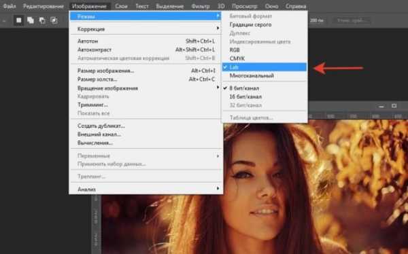Expand the Вращение изображения submenu
408x254 pixels.
click(x=146, y=88)
